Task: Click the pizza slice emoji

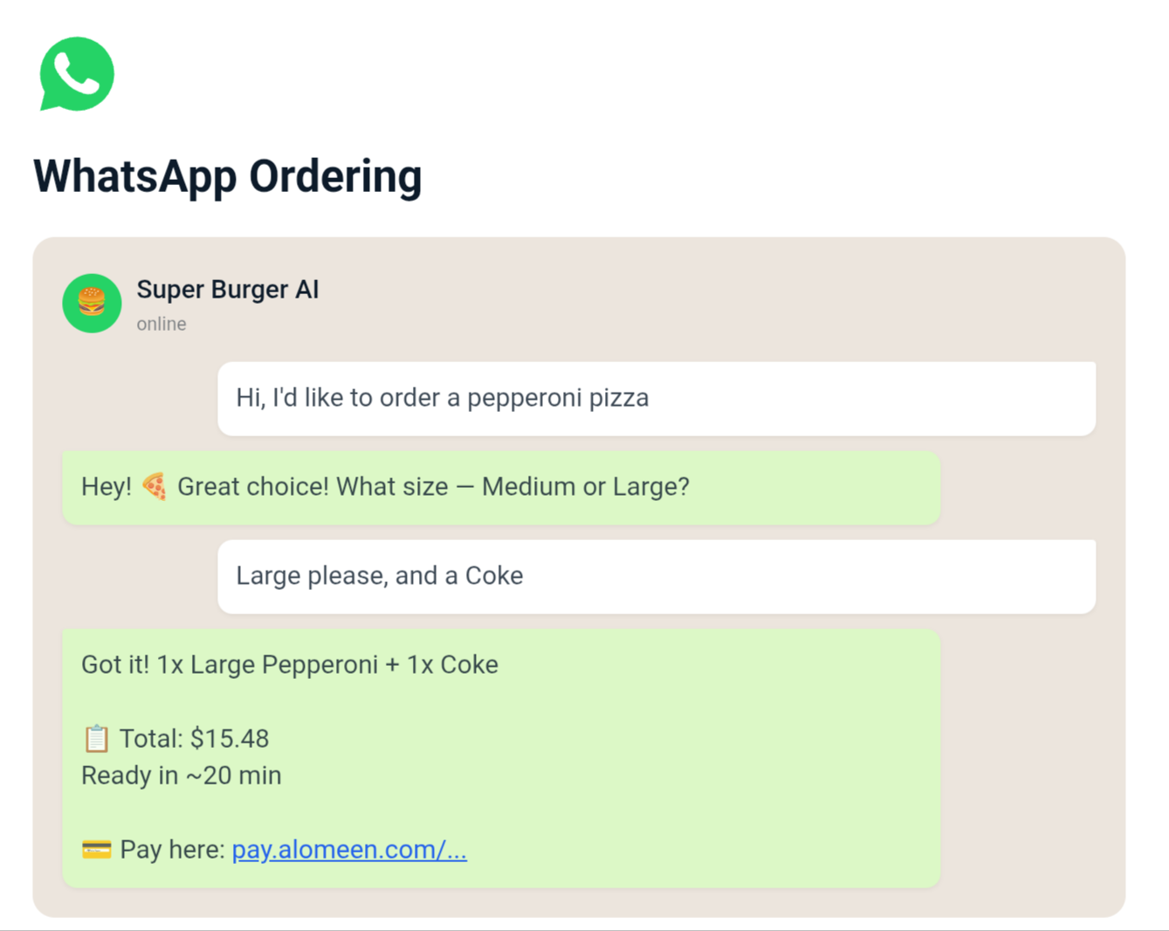Action: pyautogui.click(x=155, y=486)
